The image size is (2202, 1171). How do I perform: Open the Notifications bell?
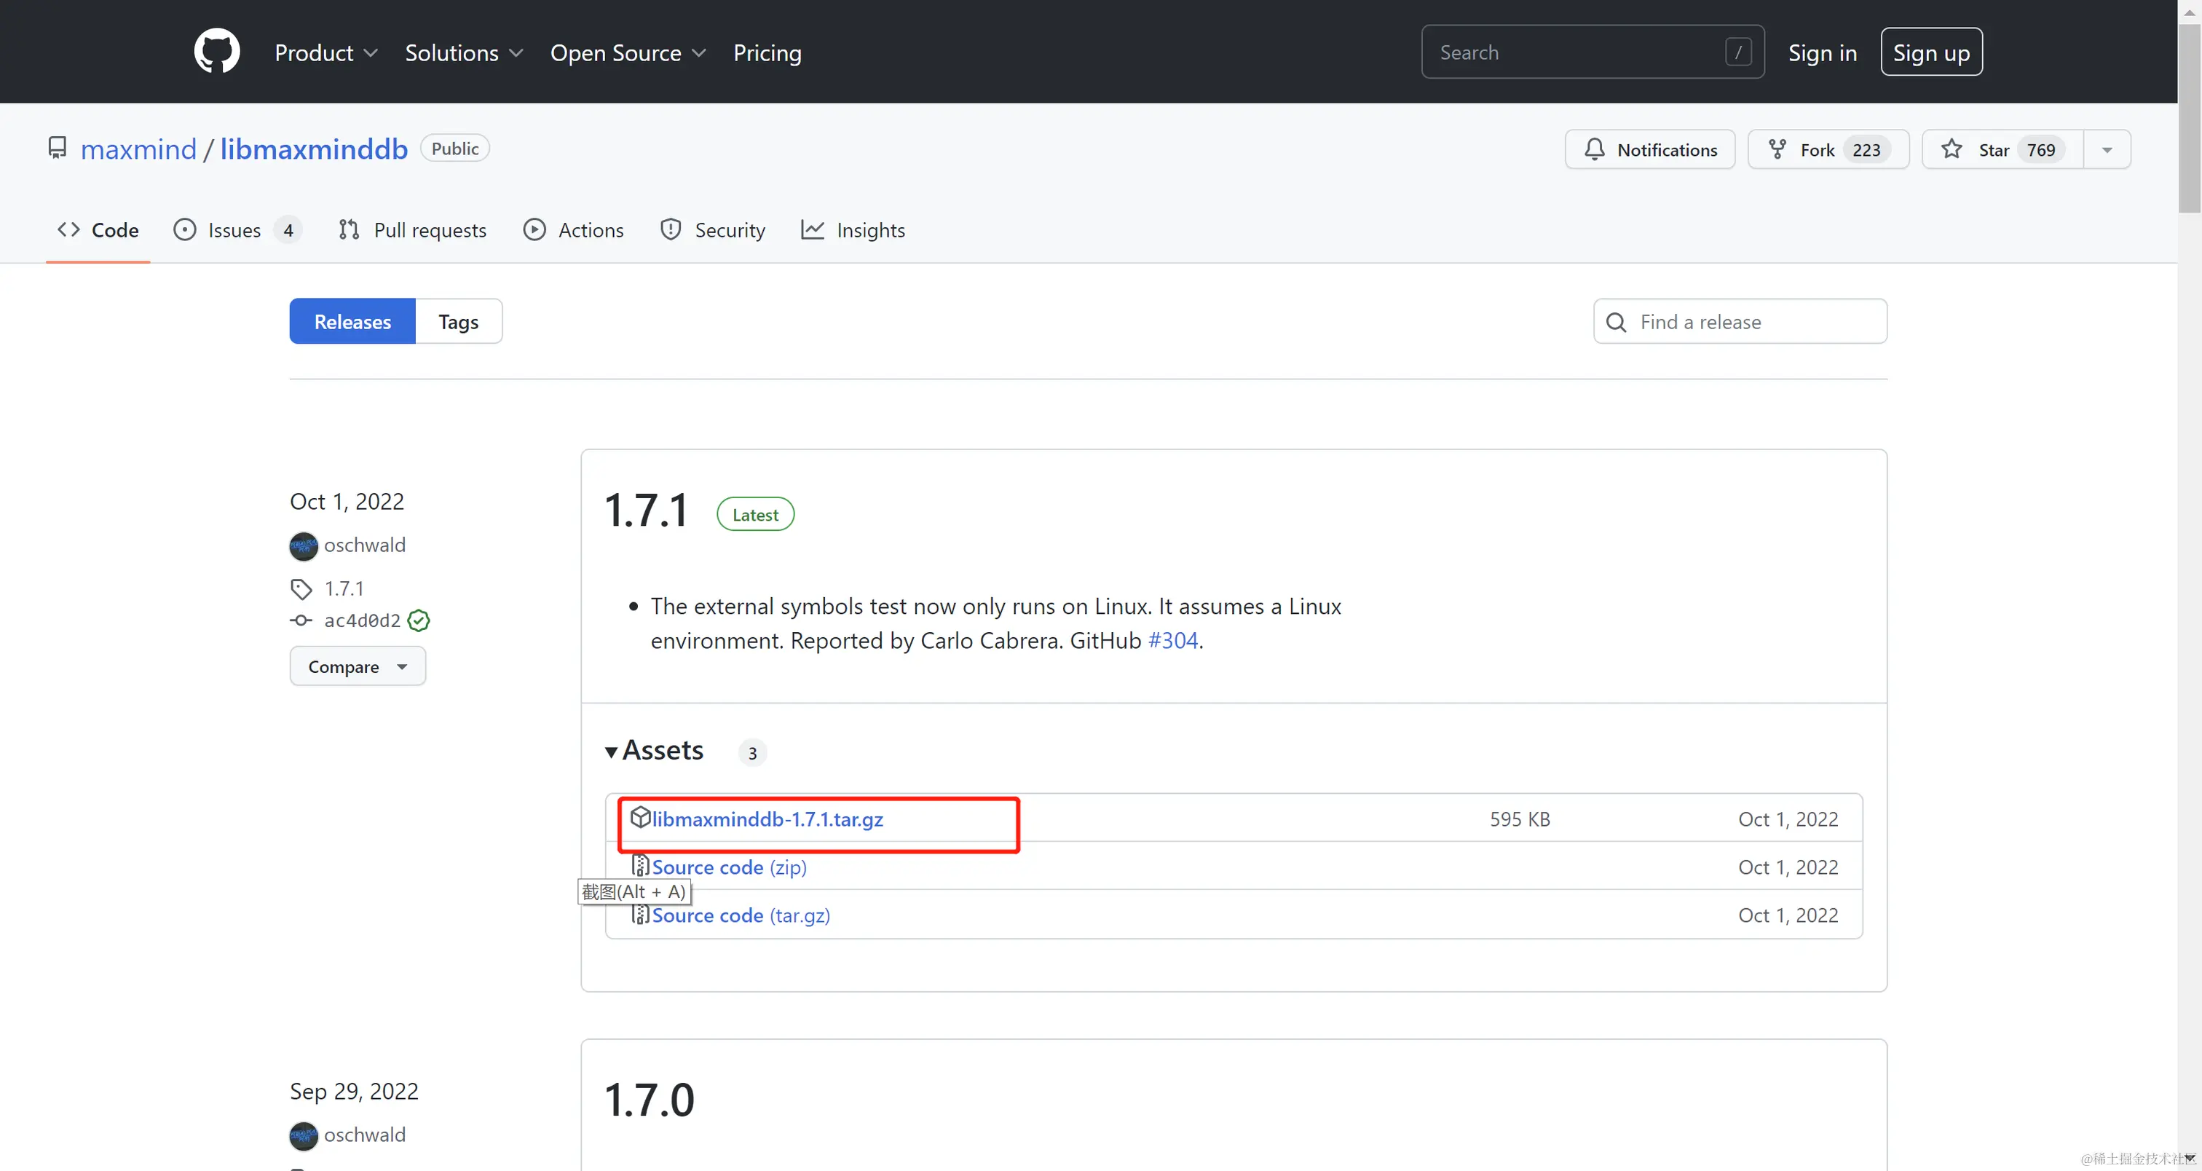coord(1594,149)
